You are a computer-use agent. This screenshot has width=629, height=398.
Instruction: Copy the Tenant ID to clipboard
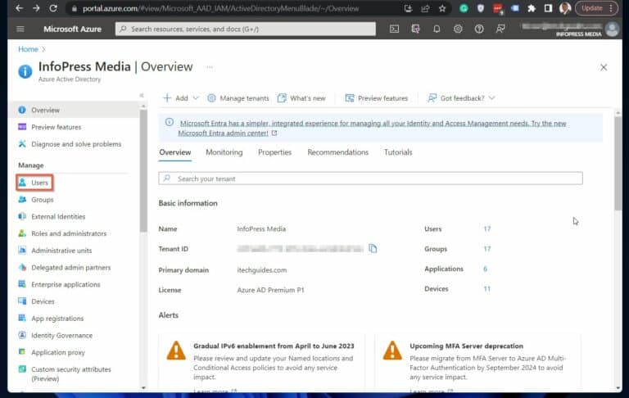pos(373,248)
